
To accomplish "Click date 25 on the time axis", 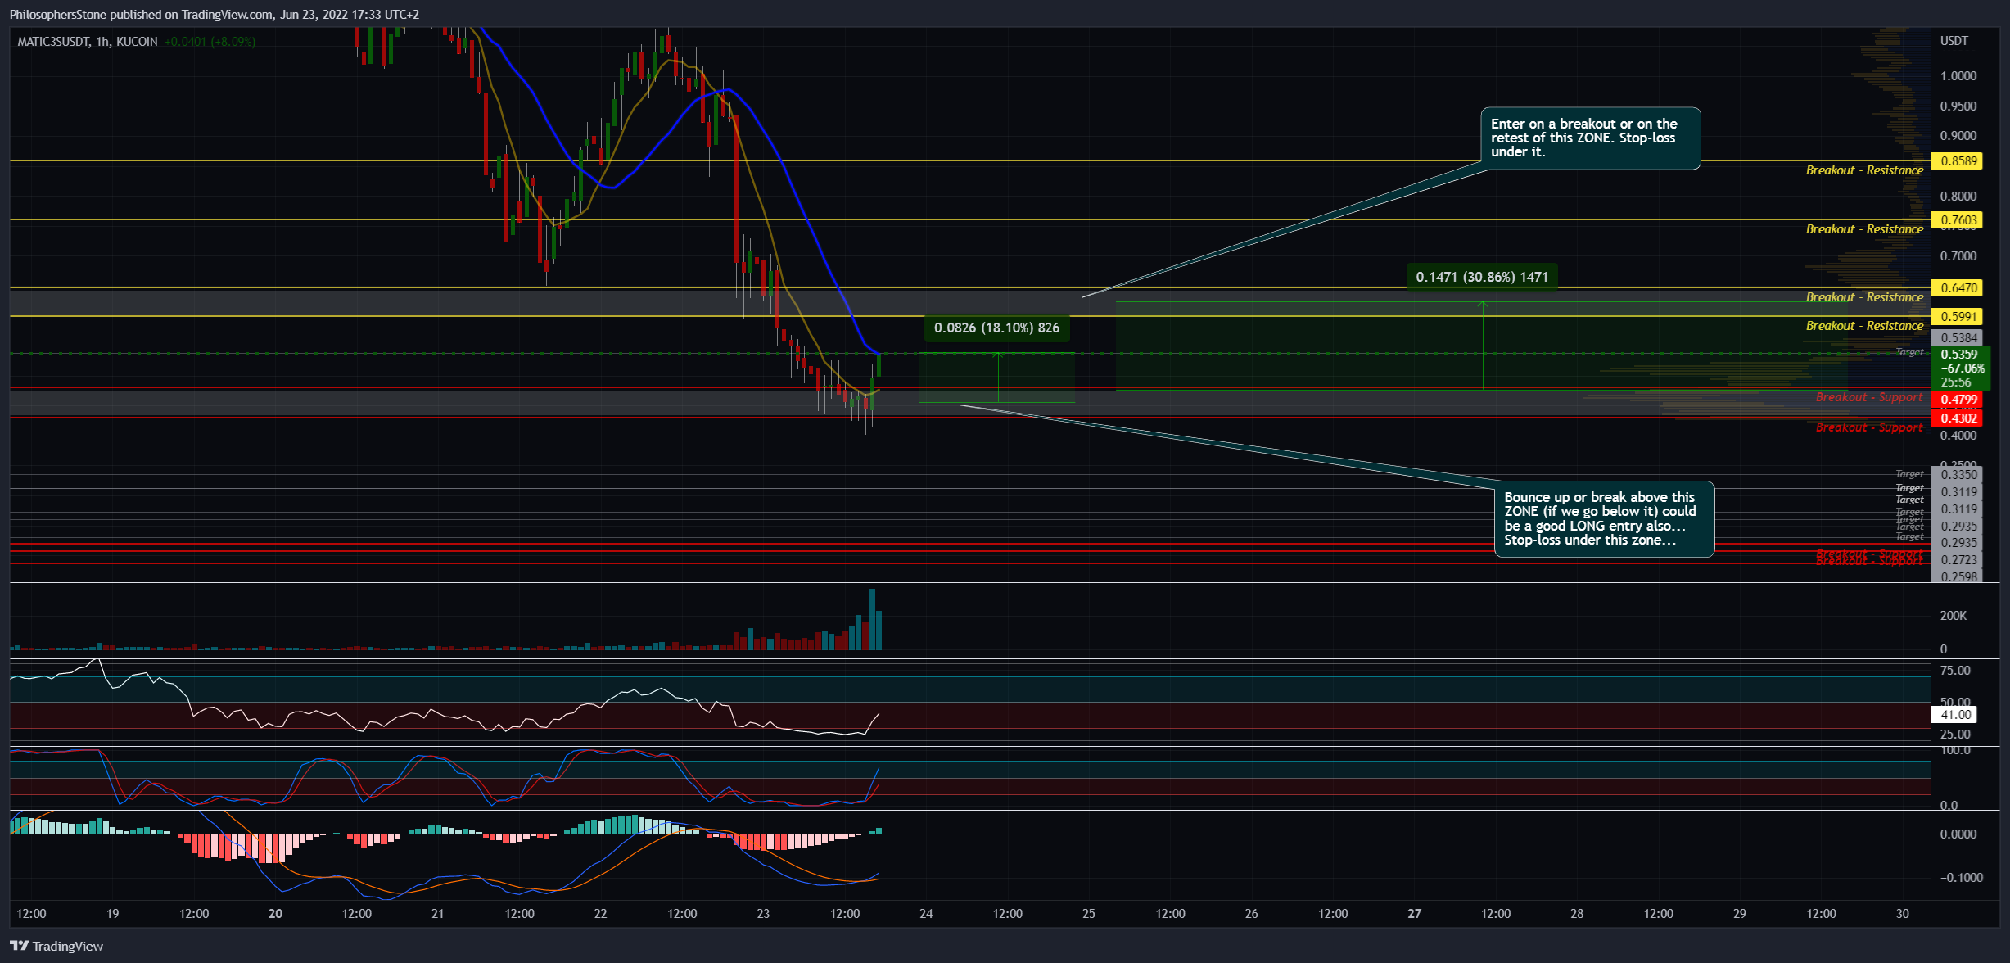I will (1089, 914).
